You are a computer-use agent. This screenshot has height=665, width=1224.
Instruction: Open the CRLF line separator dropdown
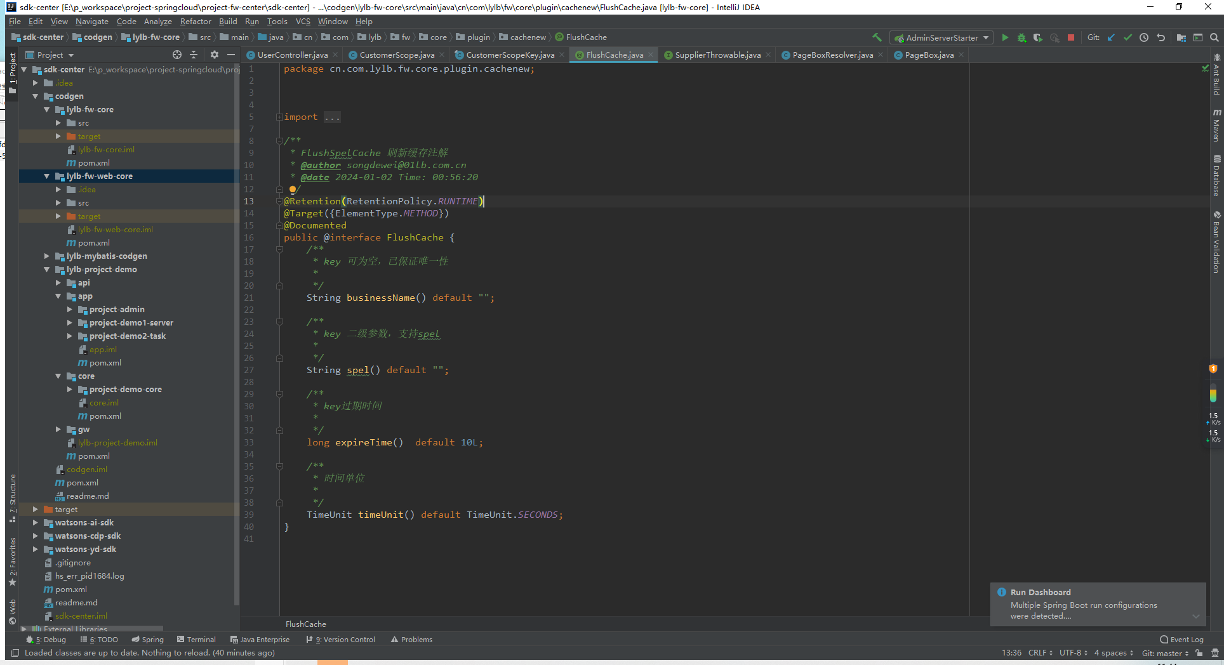(1041, 653)
